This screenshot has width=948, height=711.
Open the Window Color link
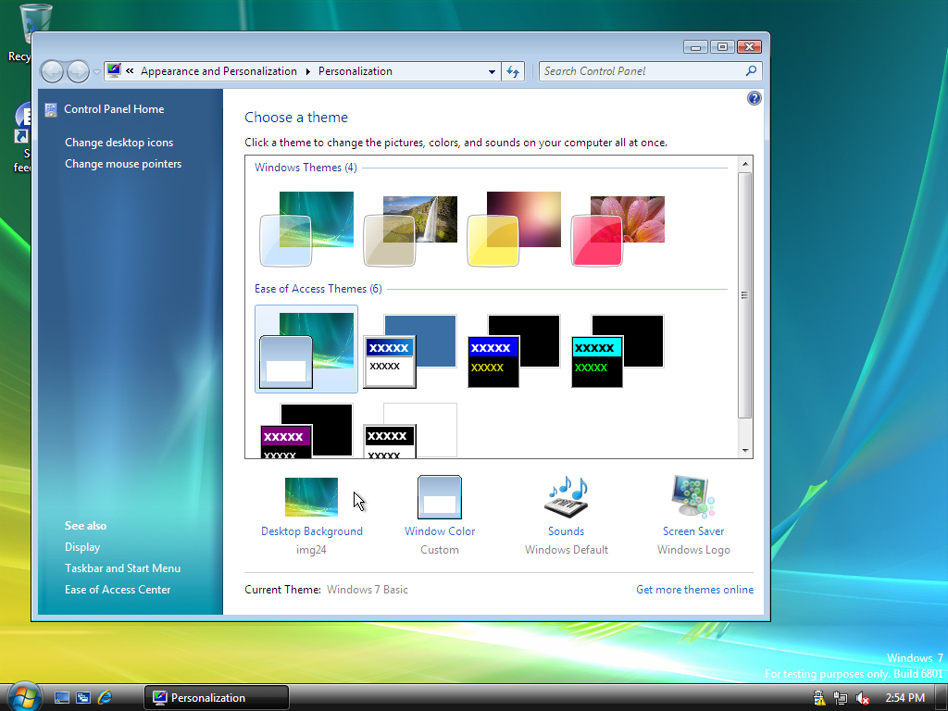point(440,530)
